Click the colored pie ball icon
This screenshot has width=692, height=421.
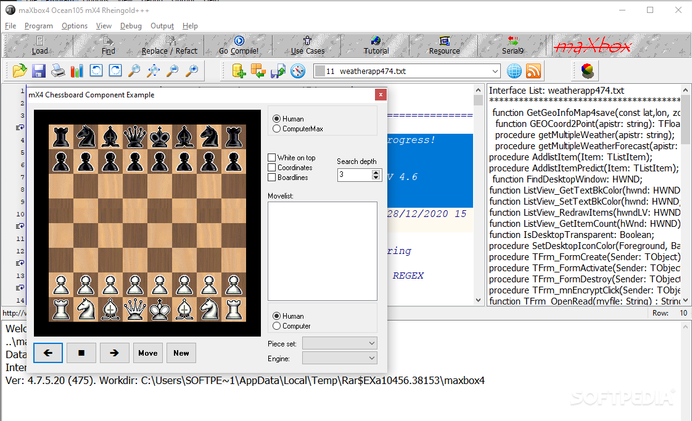(587, 71)
